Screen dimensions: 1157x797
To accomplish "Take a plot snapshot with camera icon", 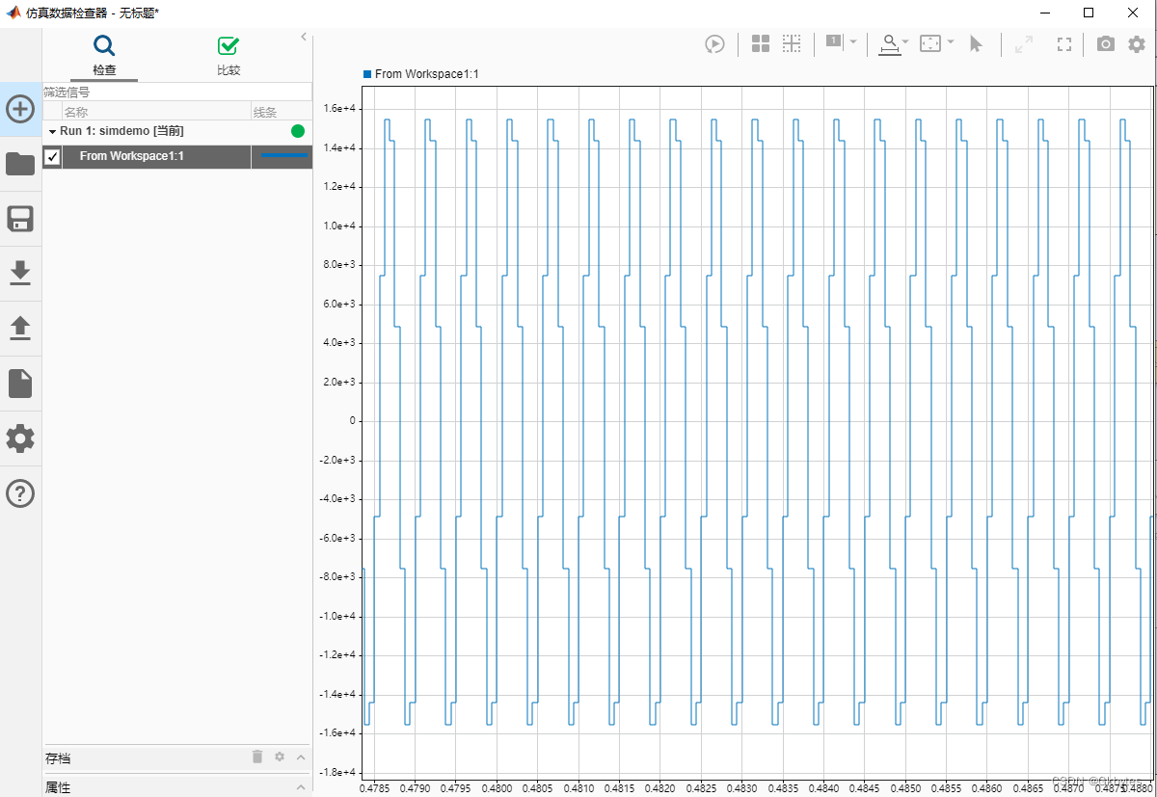I will coord(1105,44).
